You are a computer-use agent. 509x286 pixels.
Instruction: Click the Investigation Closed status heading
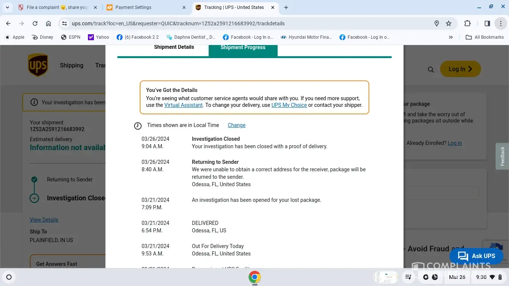coord(216,139)
